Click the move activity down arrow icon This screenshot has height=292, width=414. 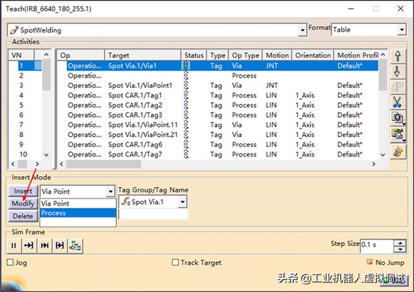(397, 72)
